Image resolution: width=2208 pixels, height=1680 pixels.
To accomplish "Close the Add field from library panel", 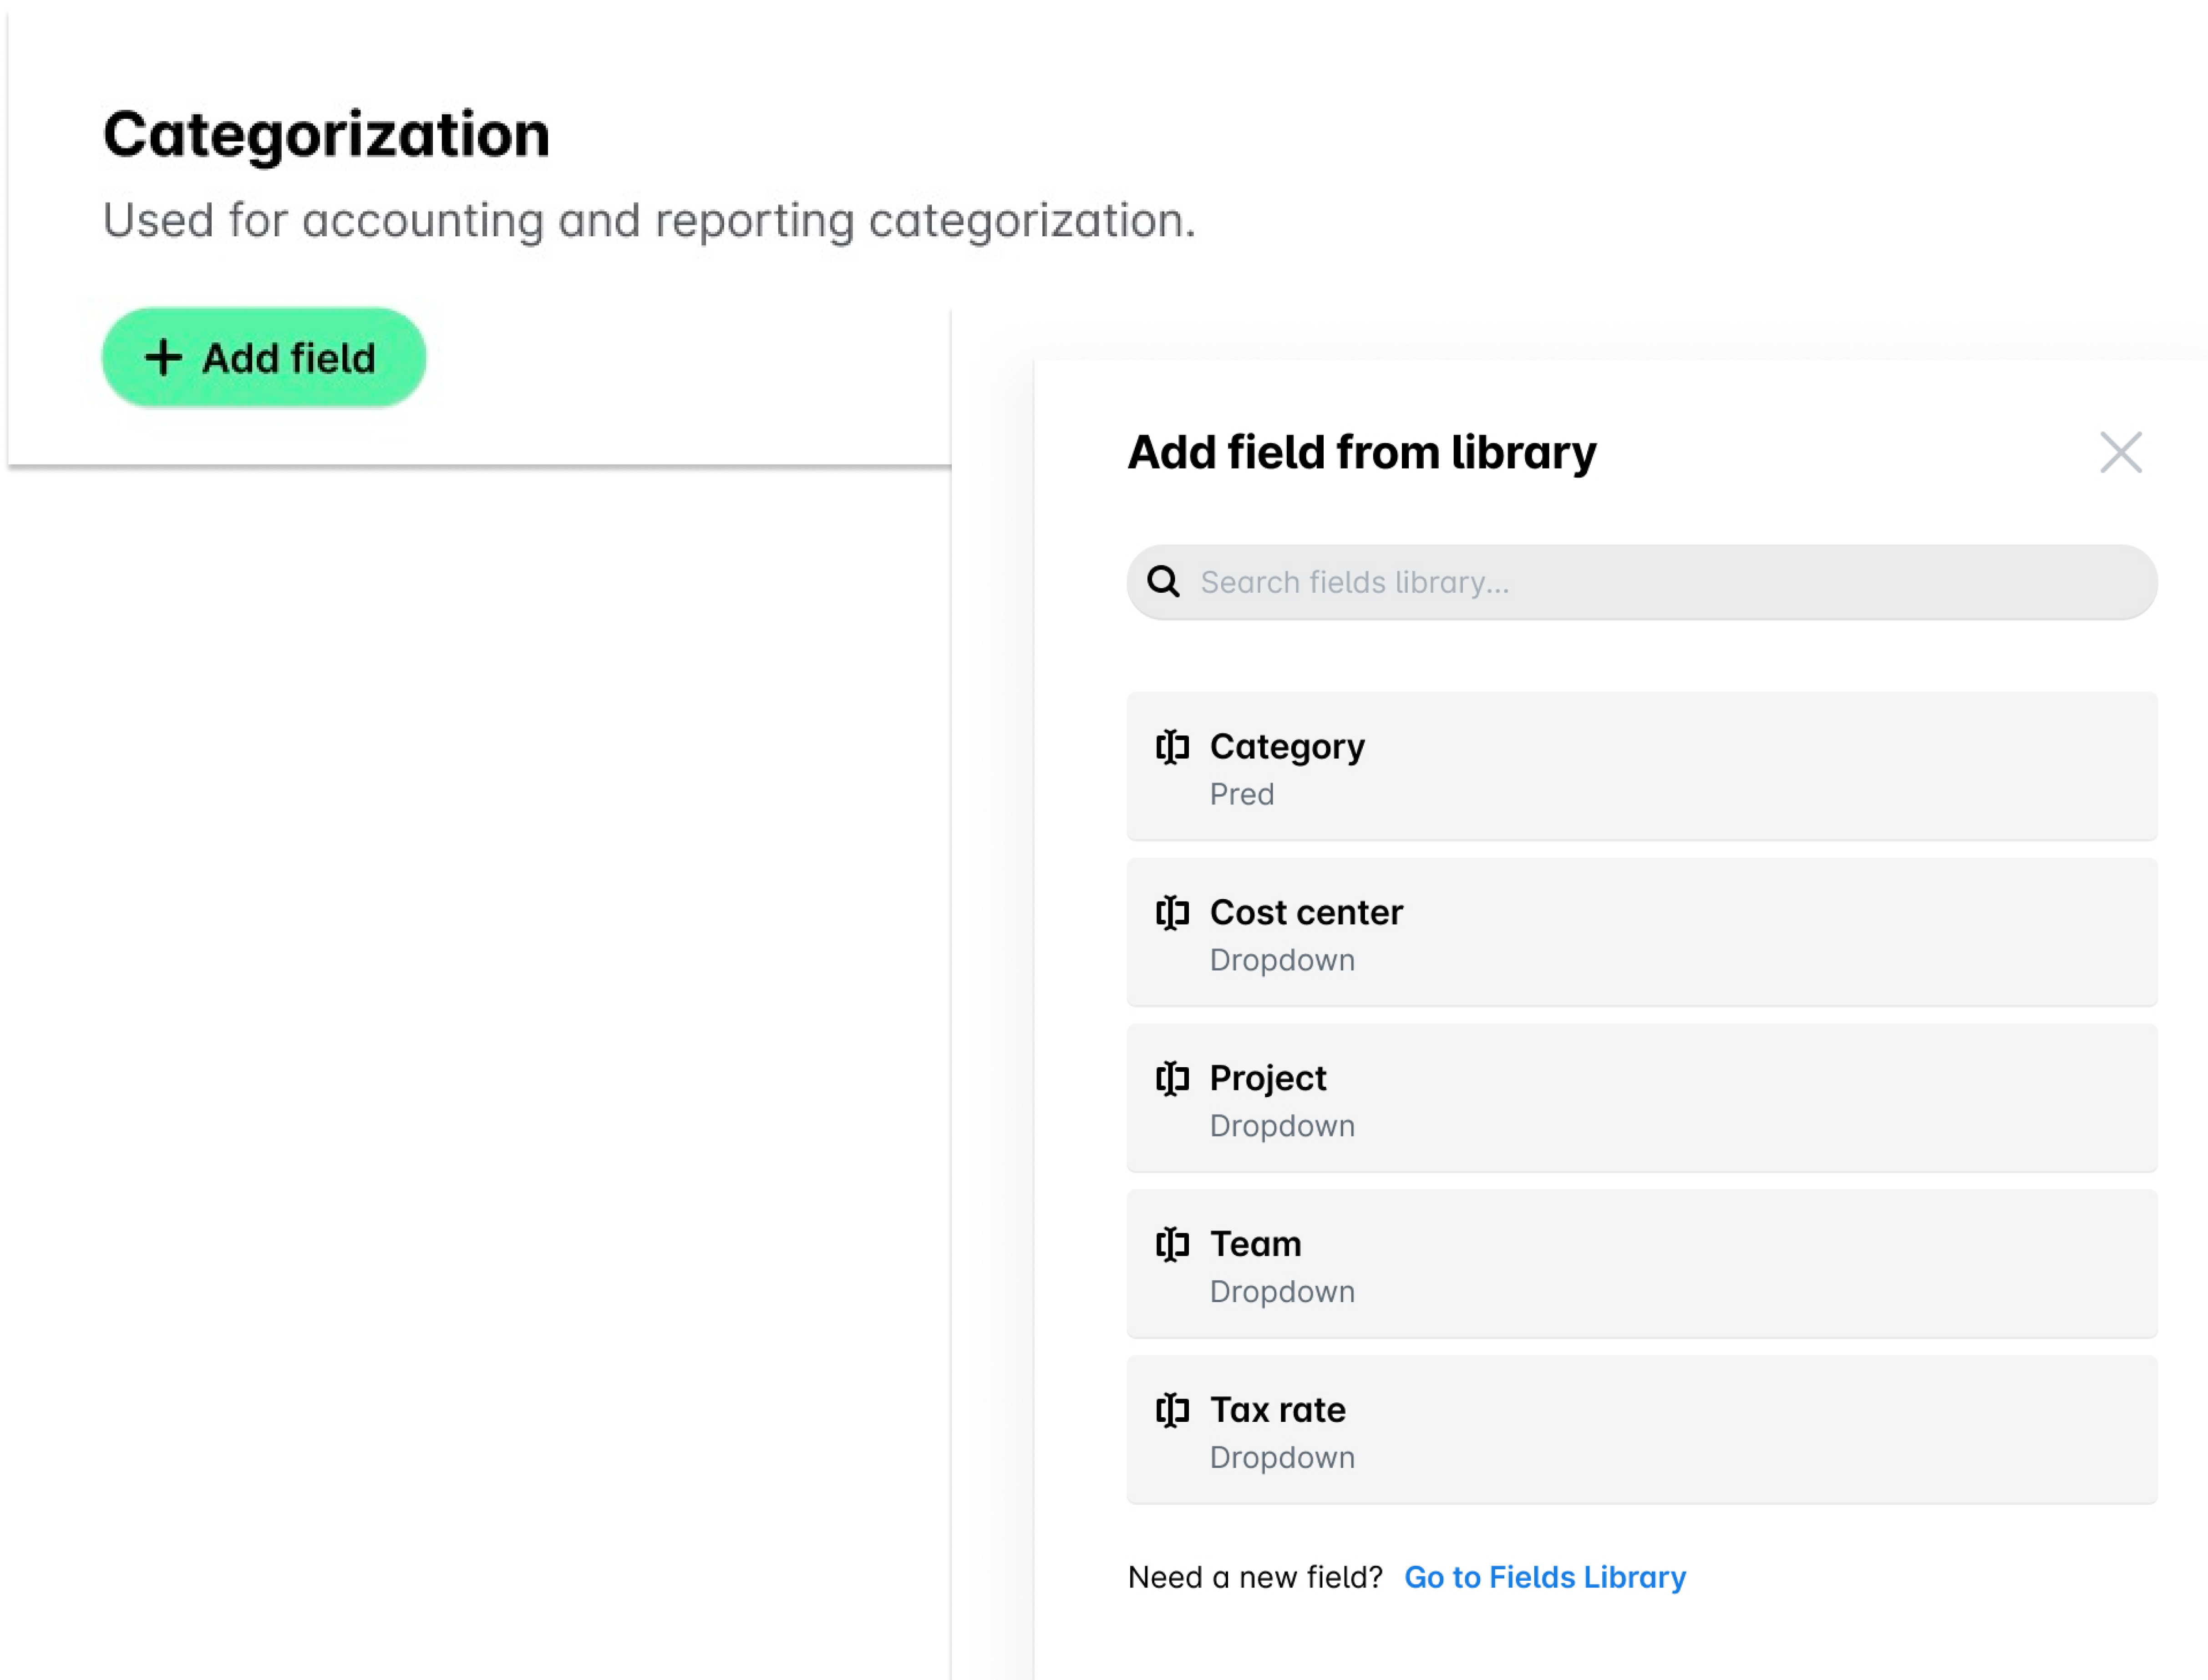I will (x=2121, y=452).
